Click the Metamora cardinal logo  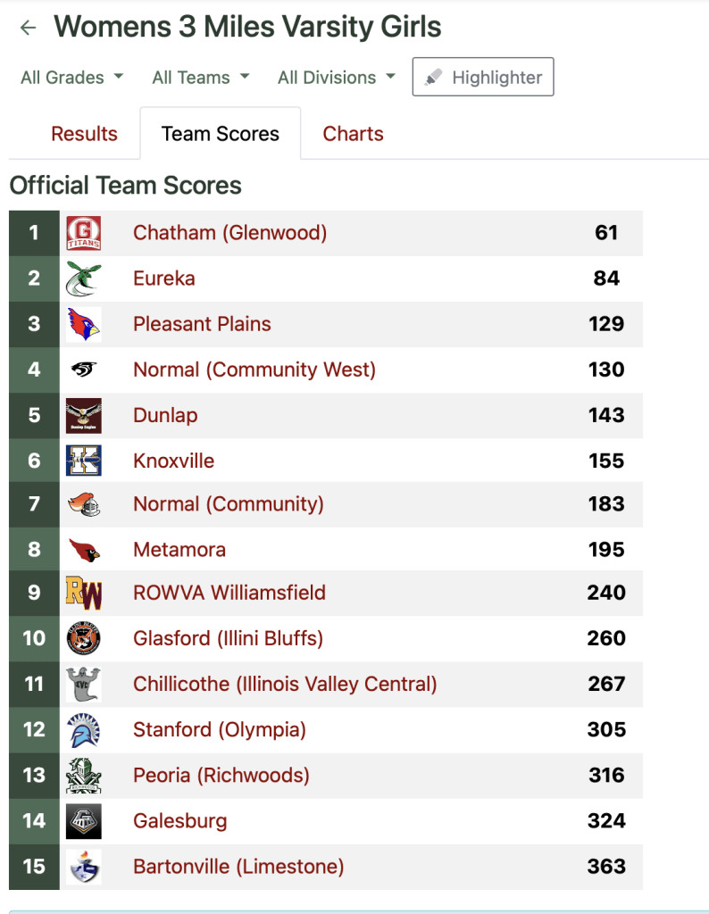click(x=84, y=550)
